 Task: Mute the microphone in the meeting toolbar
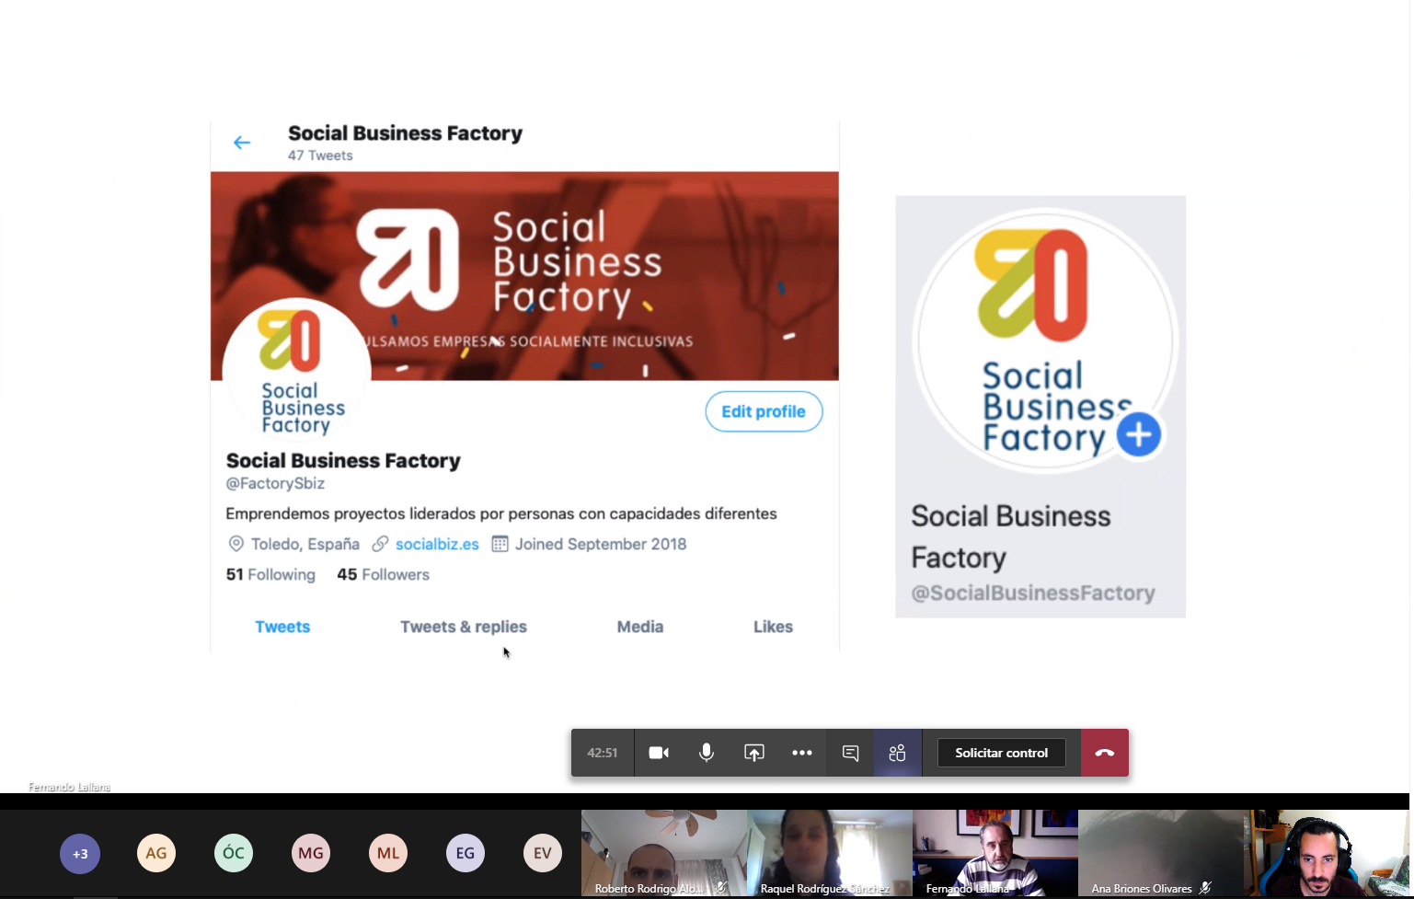coord(707,753)
